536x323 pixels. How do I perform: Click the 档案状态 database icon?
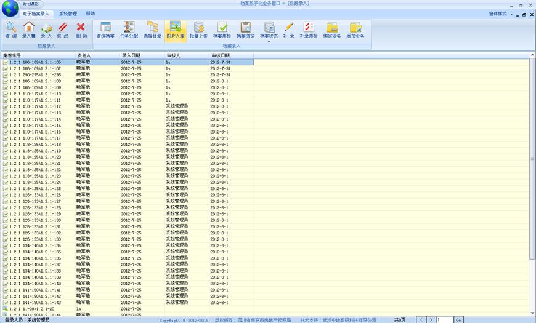click(269, 27)
